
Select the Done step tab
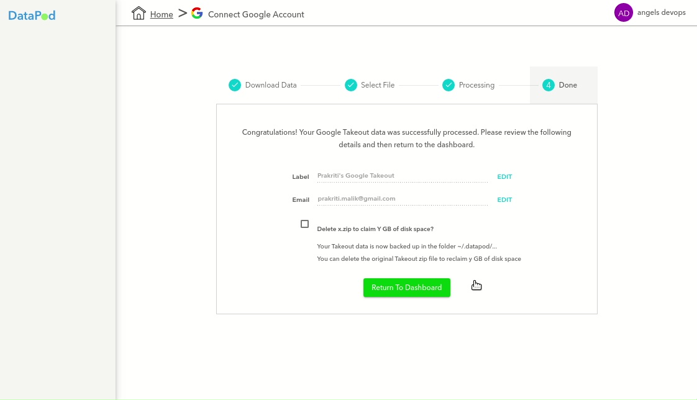(x=568, y=85)
